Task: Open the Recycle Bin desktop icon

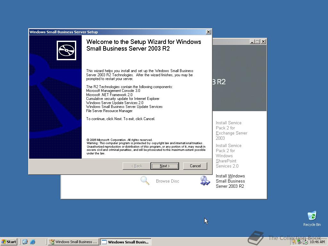Action: click(312, 218)
